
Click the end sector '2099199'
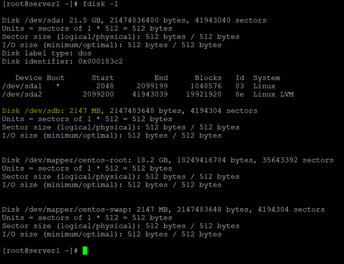(152, 86)
